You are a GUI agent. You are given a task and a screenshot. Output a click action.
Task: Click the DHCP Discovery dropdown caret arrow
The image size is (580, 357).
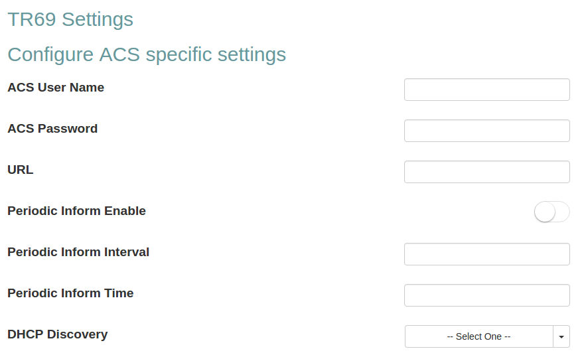point(561,336)
